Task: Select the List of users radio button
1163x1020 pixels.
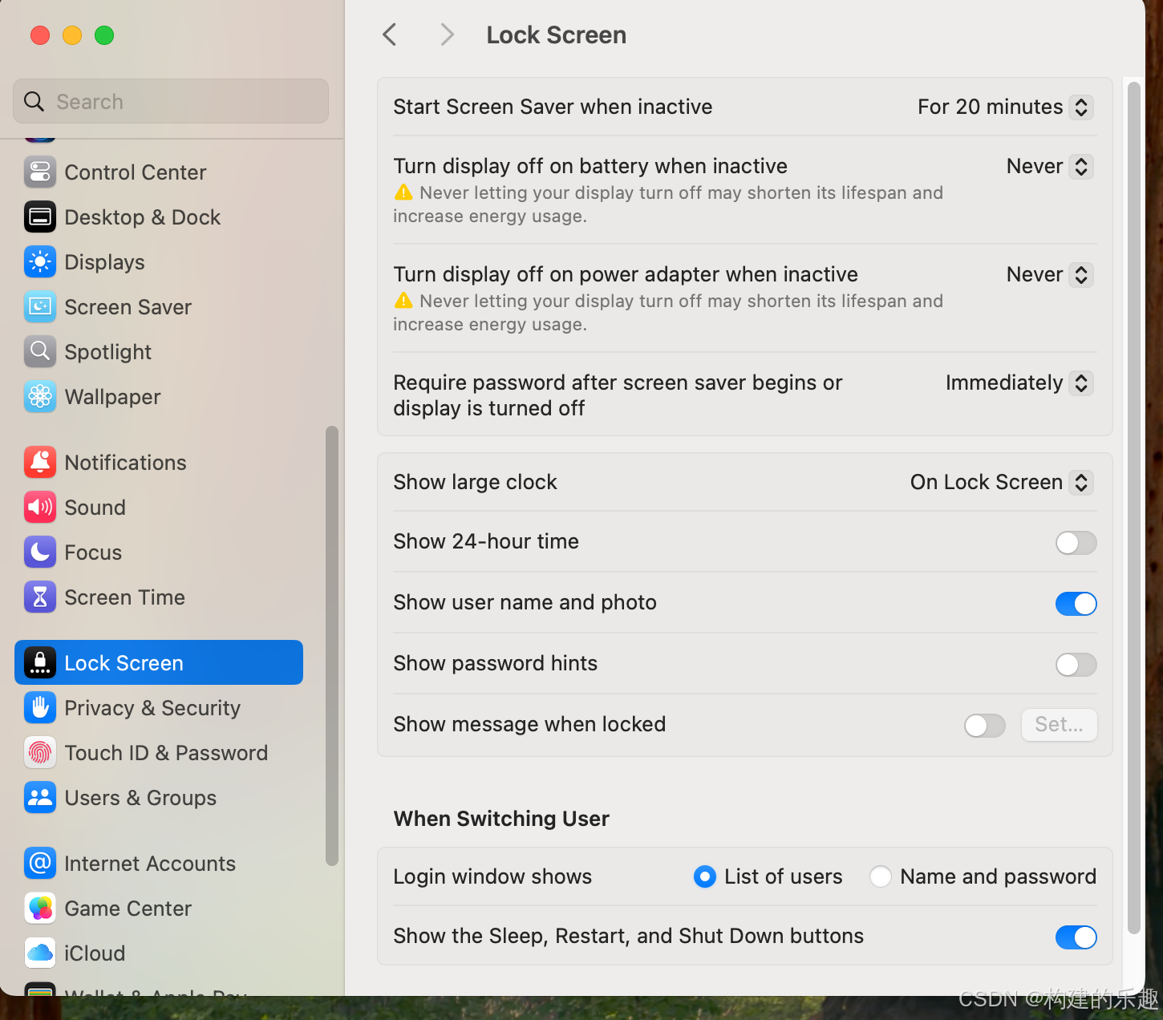Action: click(704, 876)
